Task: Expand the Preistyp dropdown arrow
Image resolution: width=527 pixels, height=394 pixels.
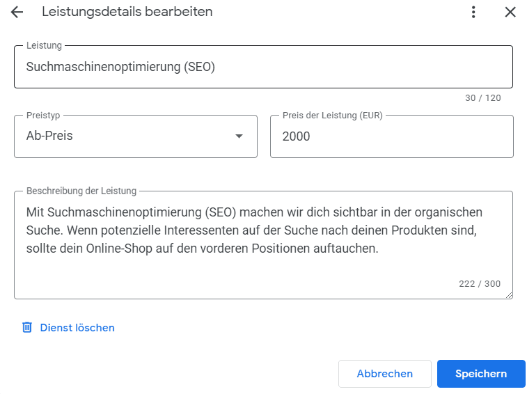Action: click(x=239, y=136)
